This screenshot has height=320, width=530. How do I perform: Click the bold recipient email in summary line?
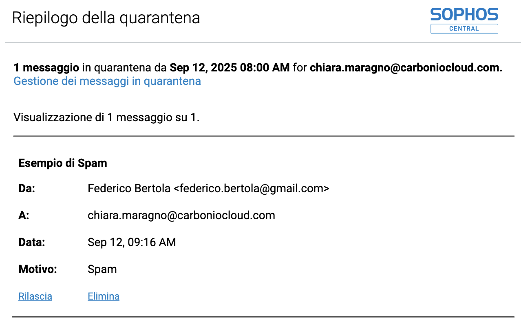click(406, 67)
